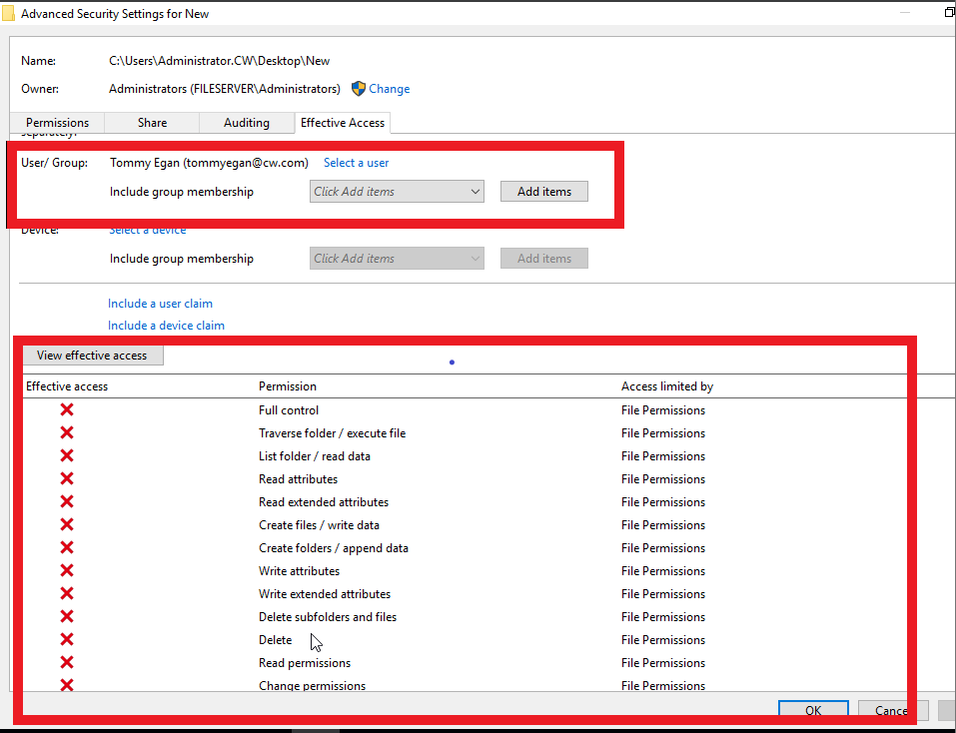
Task: Click the red X beside Read permissions
Action: pyautogui.click(x=67, y=663)
